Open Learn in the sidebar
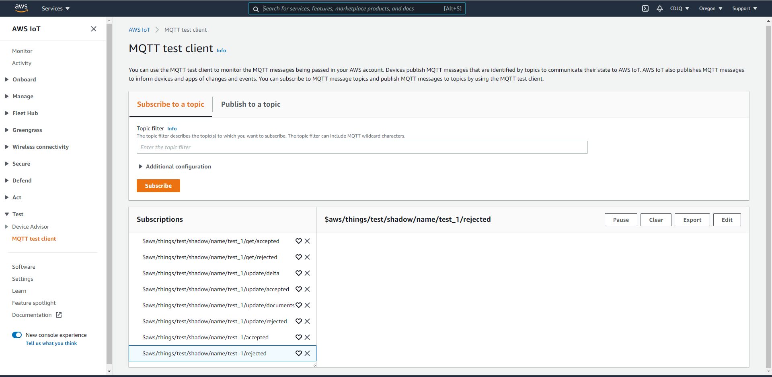This screenshot has height=377, width=772. (19, 291)
